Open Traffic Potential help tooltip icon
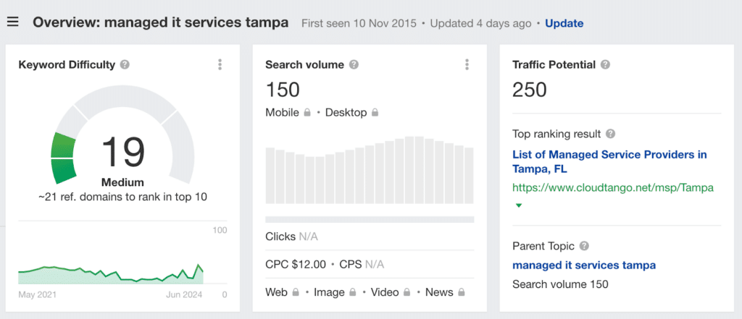742x319 pixels. pos(605,65)
